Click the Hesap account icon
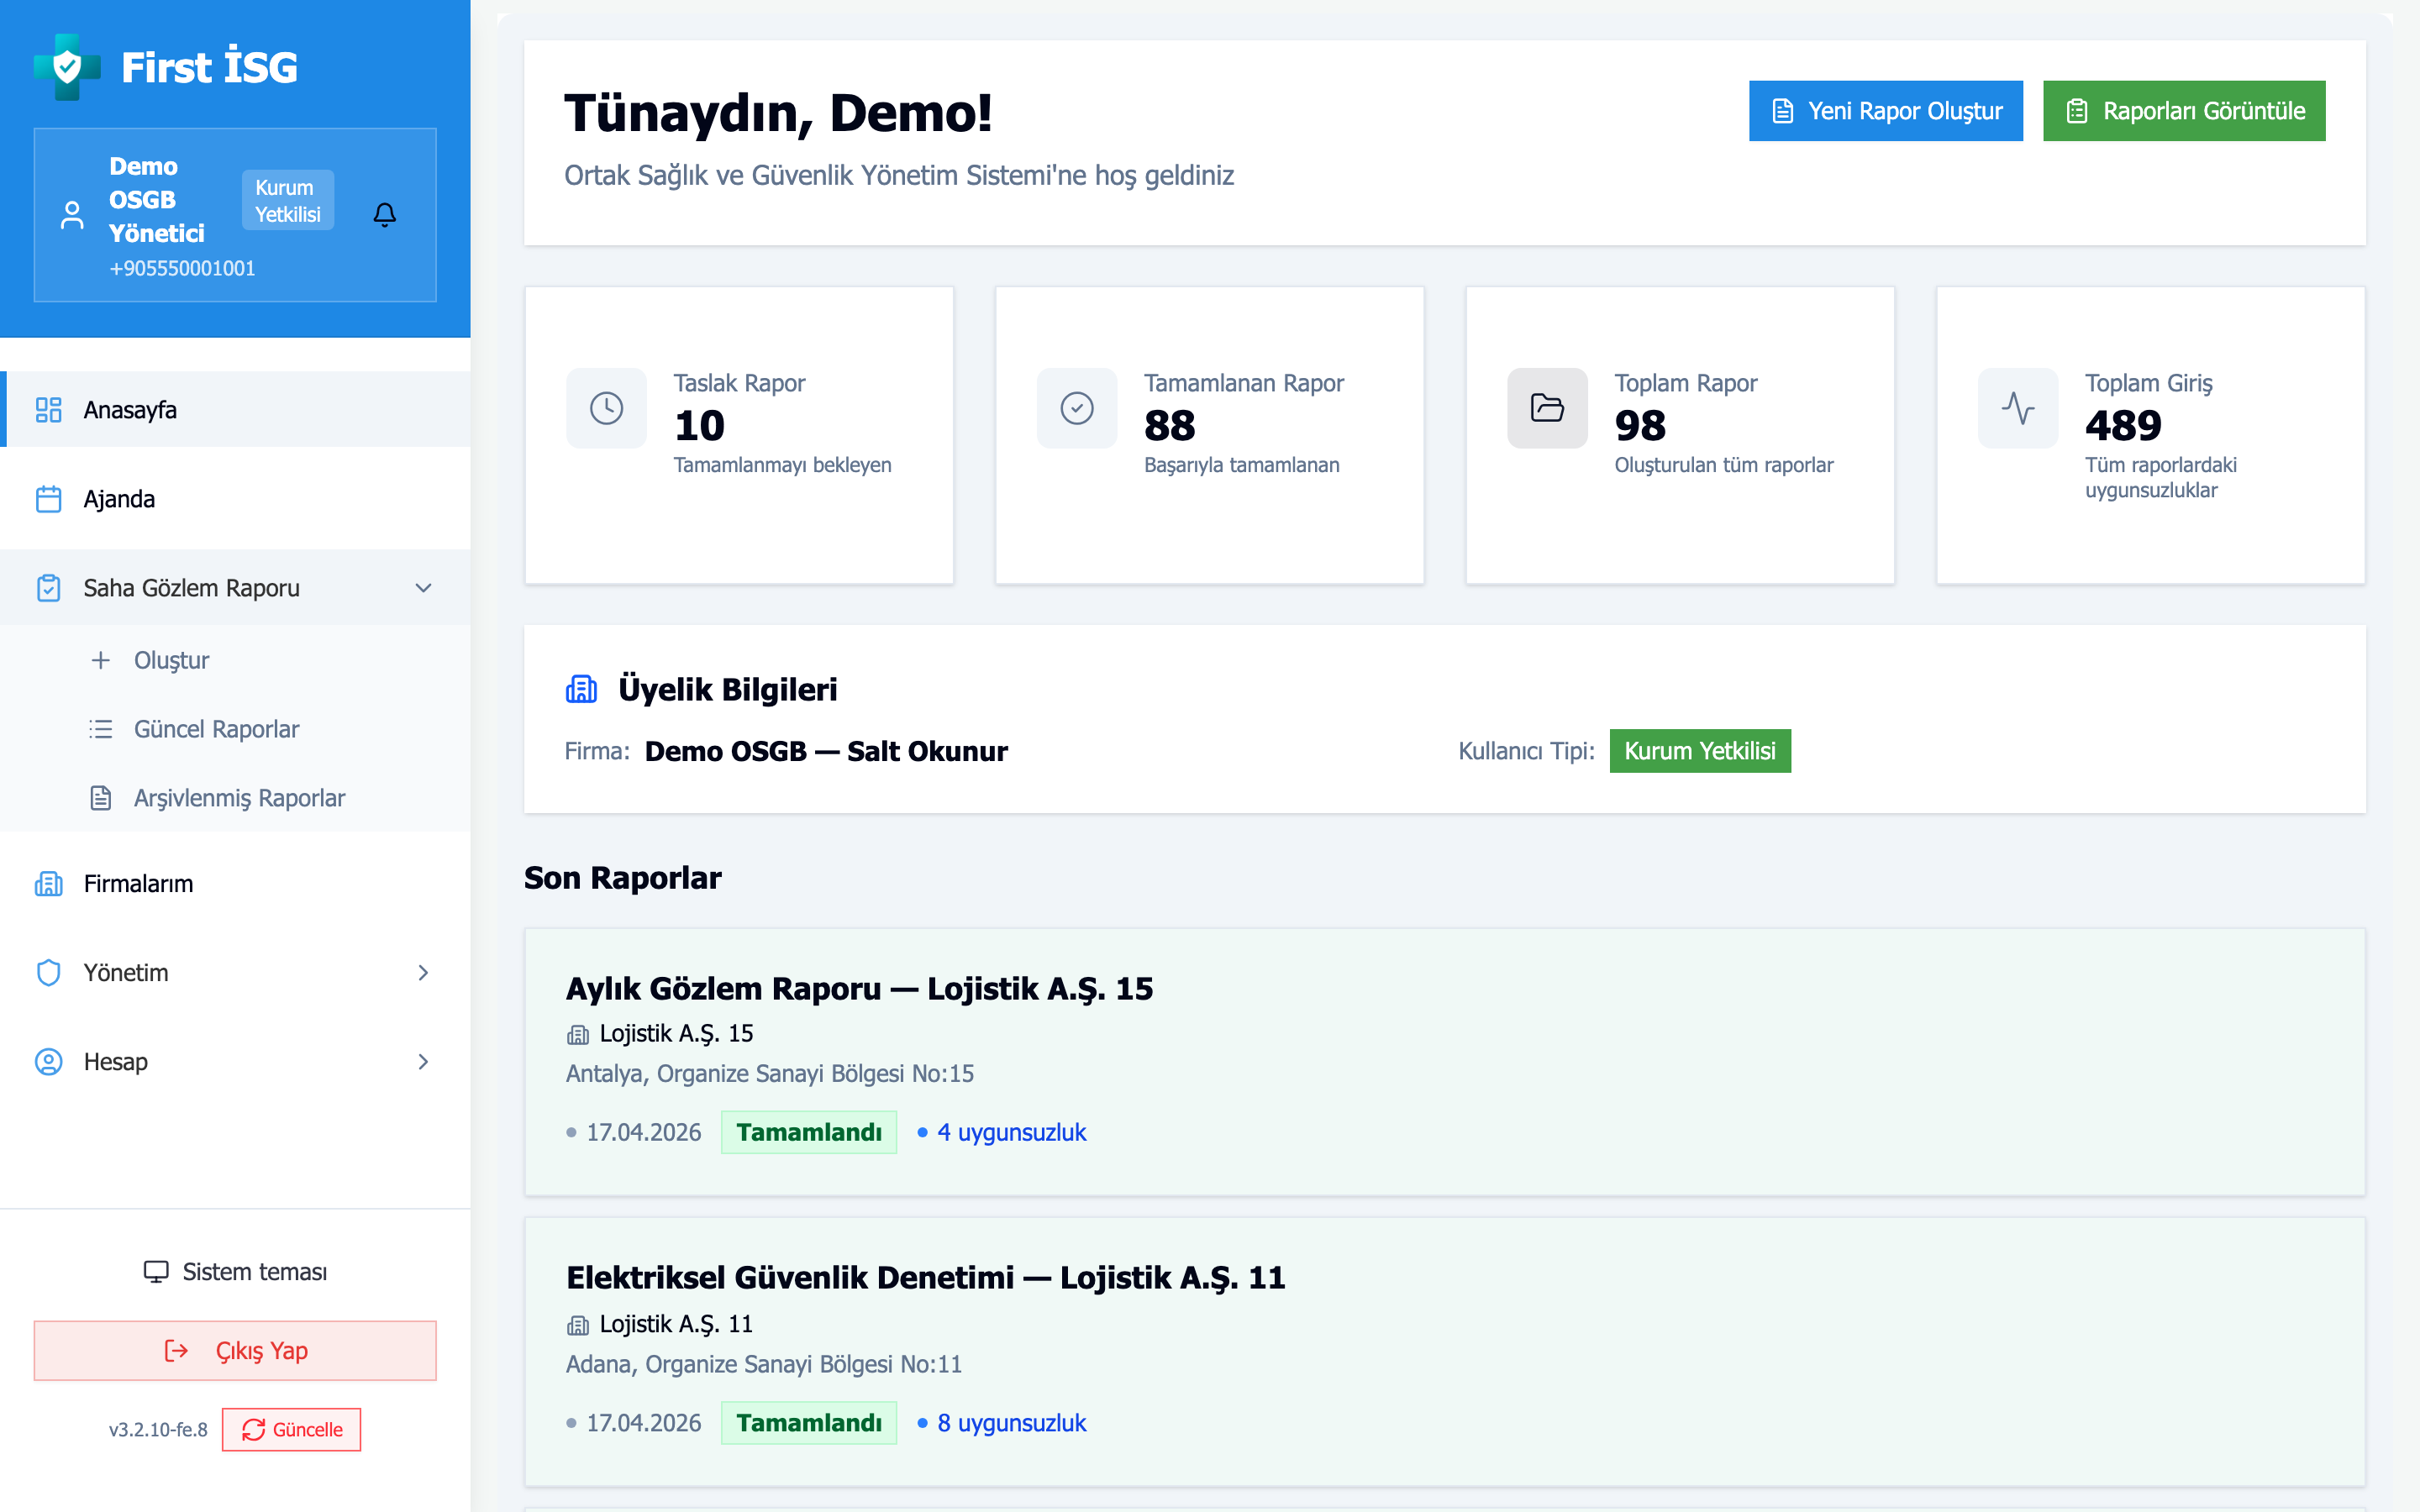 tap(48, 1062)
